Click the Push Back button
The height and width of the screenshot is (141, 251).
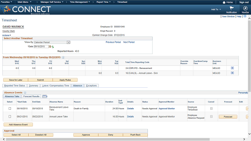click(135, 135)
